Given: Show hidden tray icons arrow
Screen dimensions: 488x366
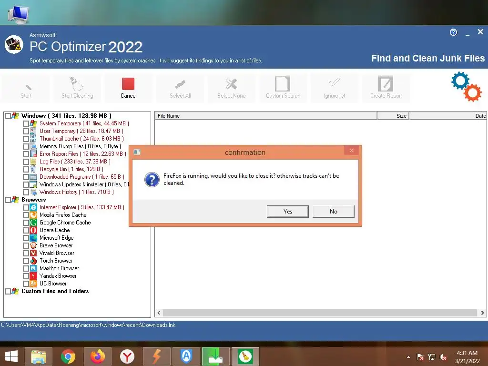Looking at the screenshot, I should click(x=408, y=357).
